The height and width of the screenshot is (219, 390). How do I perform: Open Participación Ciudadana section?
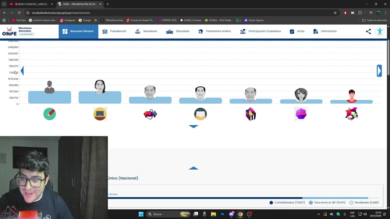pos(261,31)
